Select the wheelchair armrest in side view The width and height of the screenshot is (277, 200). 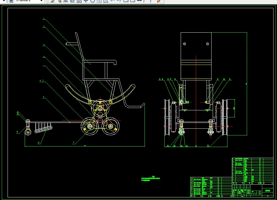click(100, 62)
